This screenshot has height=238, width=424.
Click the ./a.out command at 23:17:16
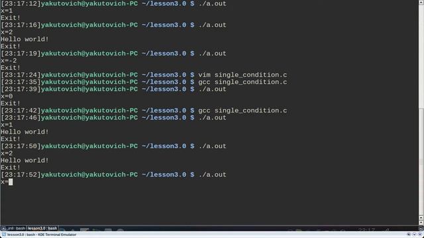(x=212, y=25)
